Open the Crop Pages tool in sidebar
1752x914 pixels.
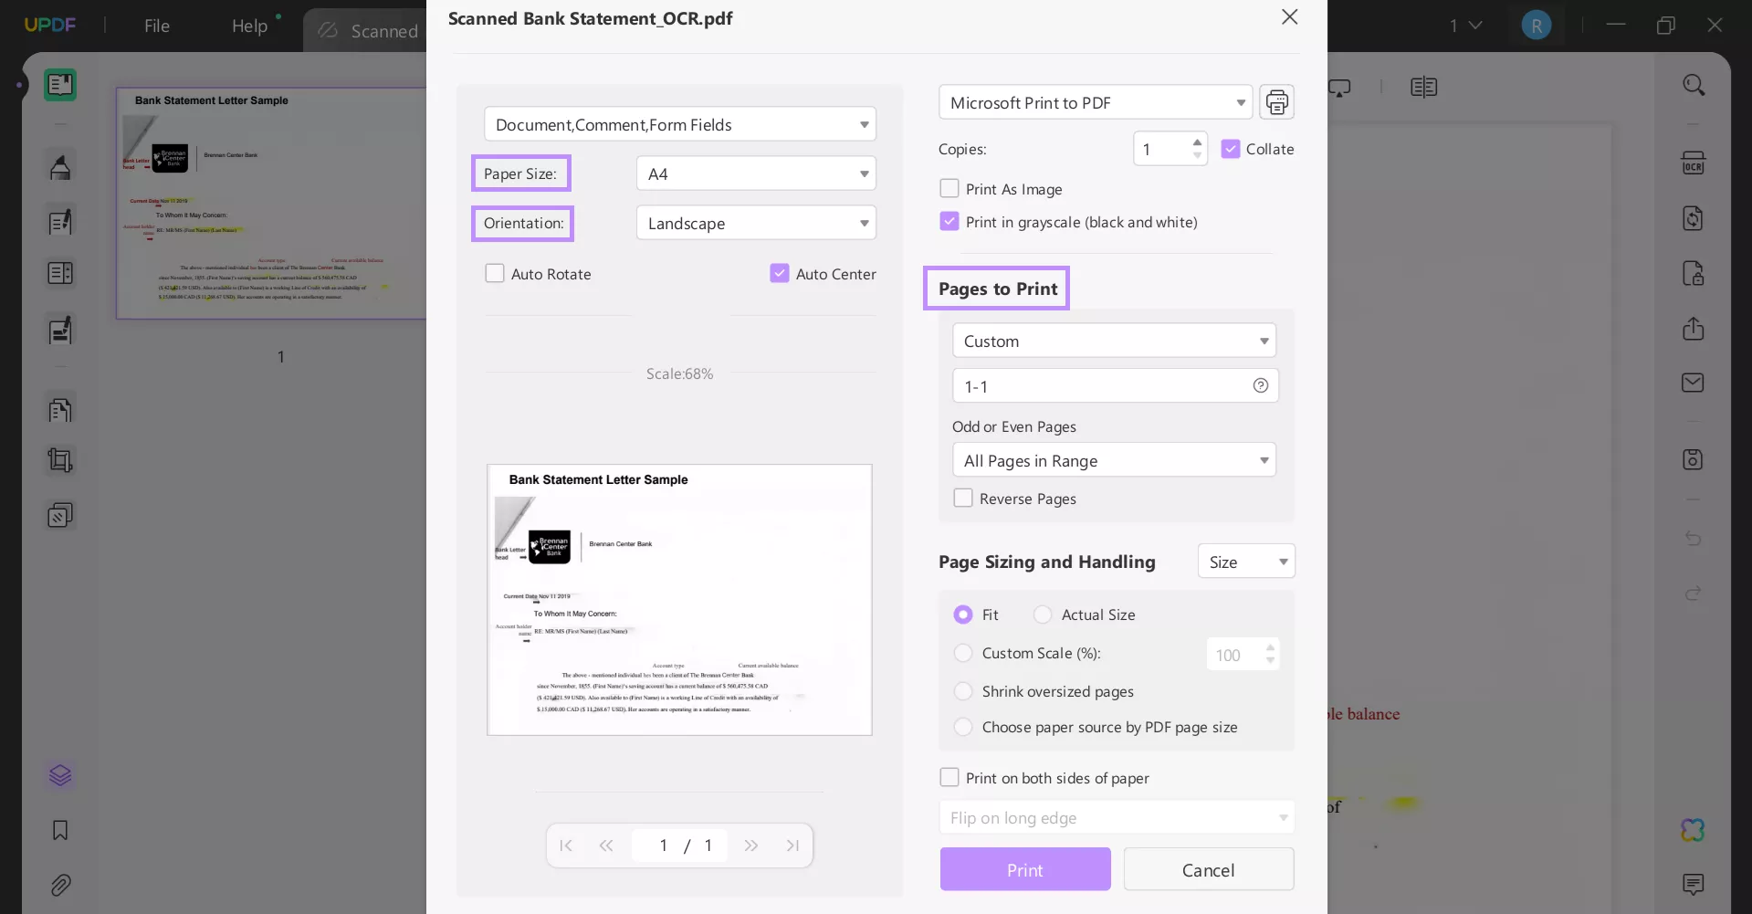pyautogui.click(x=60, y=460)
